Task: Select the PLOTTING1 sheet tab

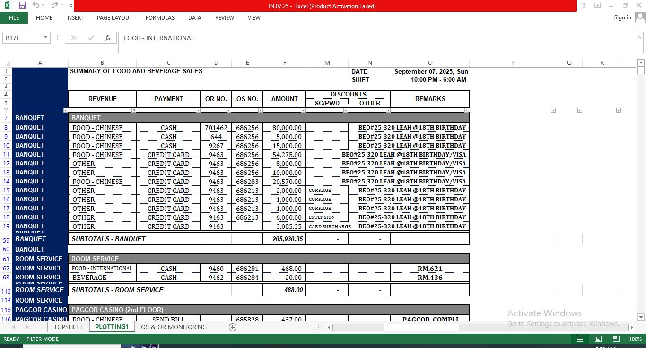Action: [x=112, y=327]
